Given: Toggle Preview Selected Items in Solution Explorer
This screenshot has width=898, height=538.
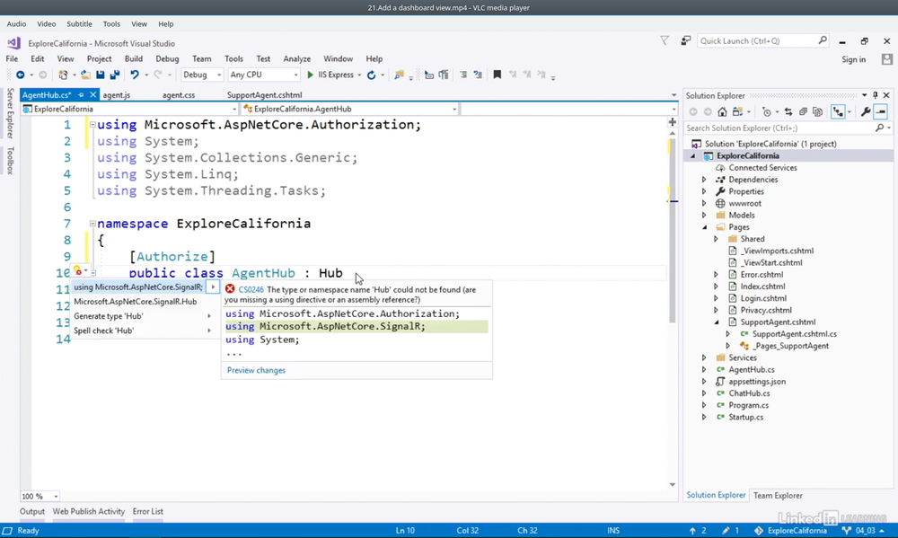Looking at the screenshot, I should click(881, 112).
